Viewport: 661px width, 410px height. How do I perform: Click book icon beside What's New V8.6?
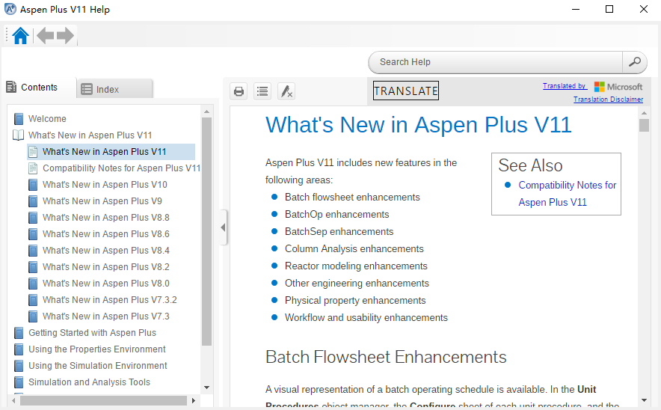33,234
